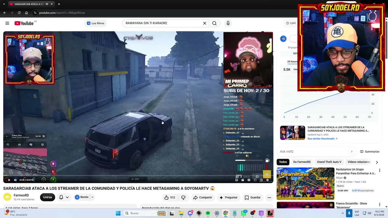Open File Explorer from the taskbar
The width and height of the screenshot is (388, 218).
181,213
